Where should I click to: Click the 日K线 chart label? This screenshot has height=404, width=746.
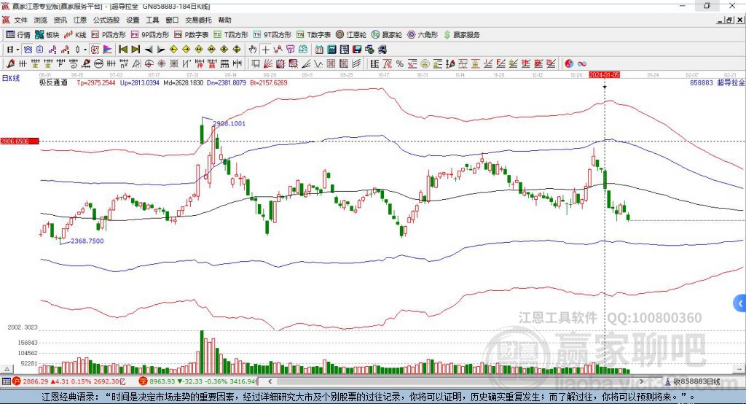click(x=11, y=78)
